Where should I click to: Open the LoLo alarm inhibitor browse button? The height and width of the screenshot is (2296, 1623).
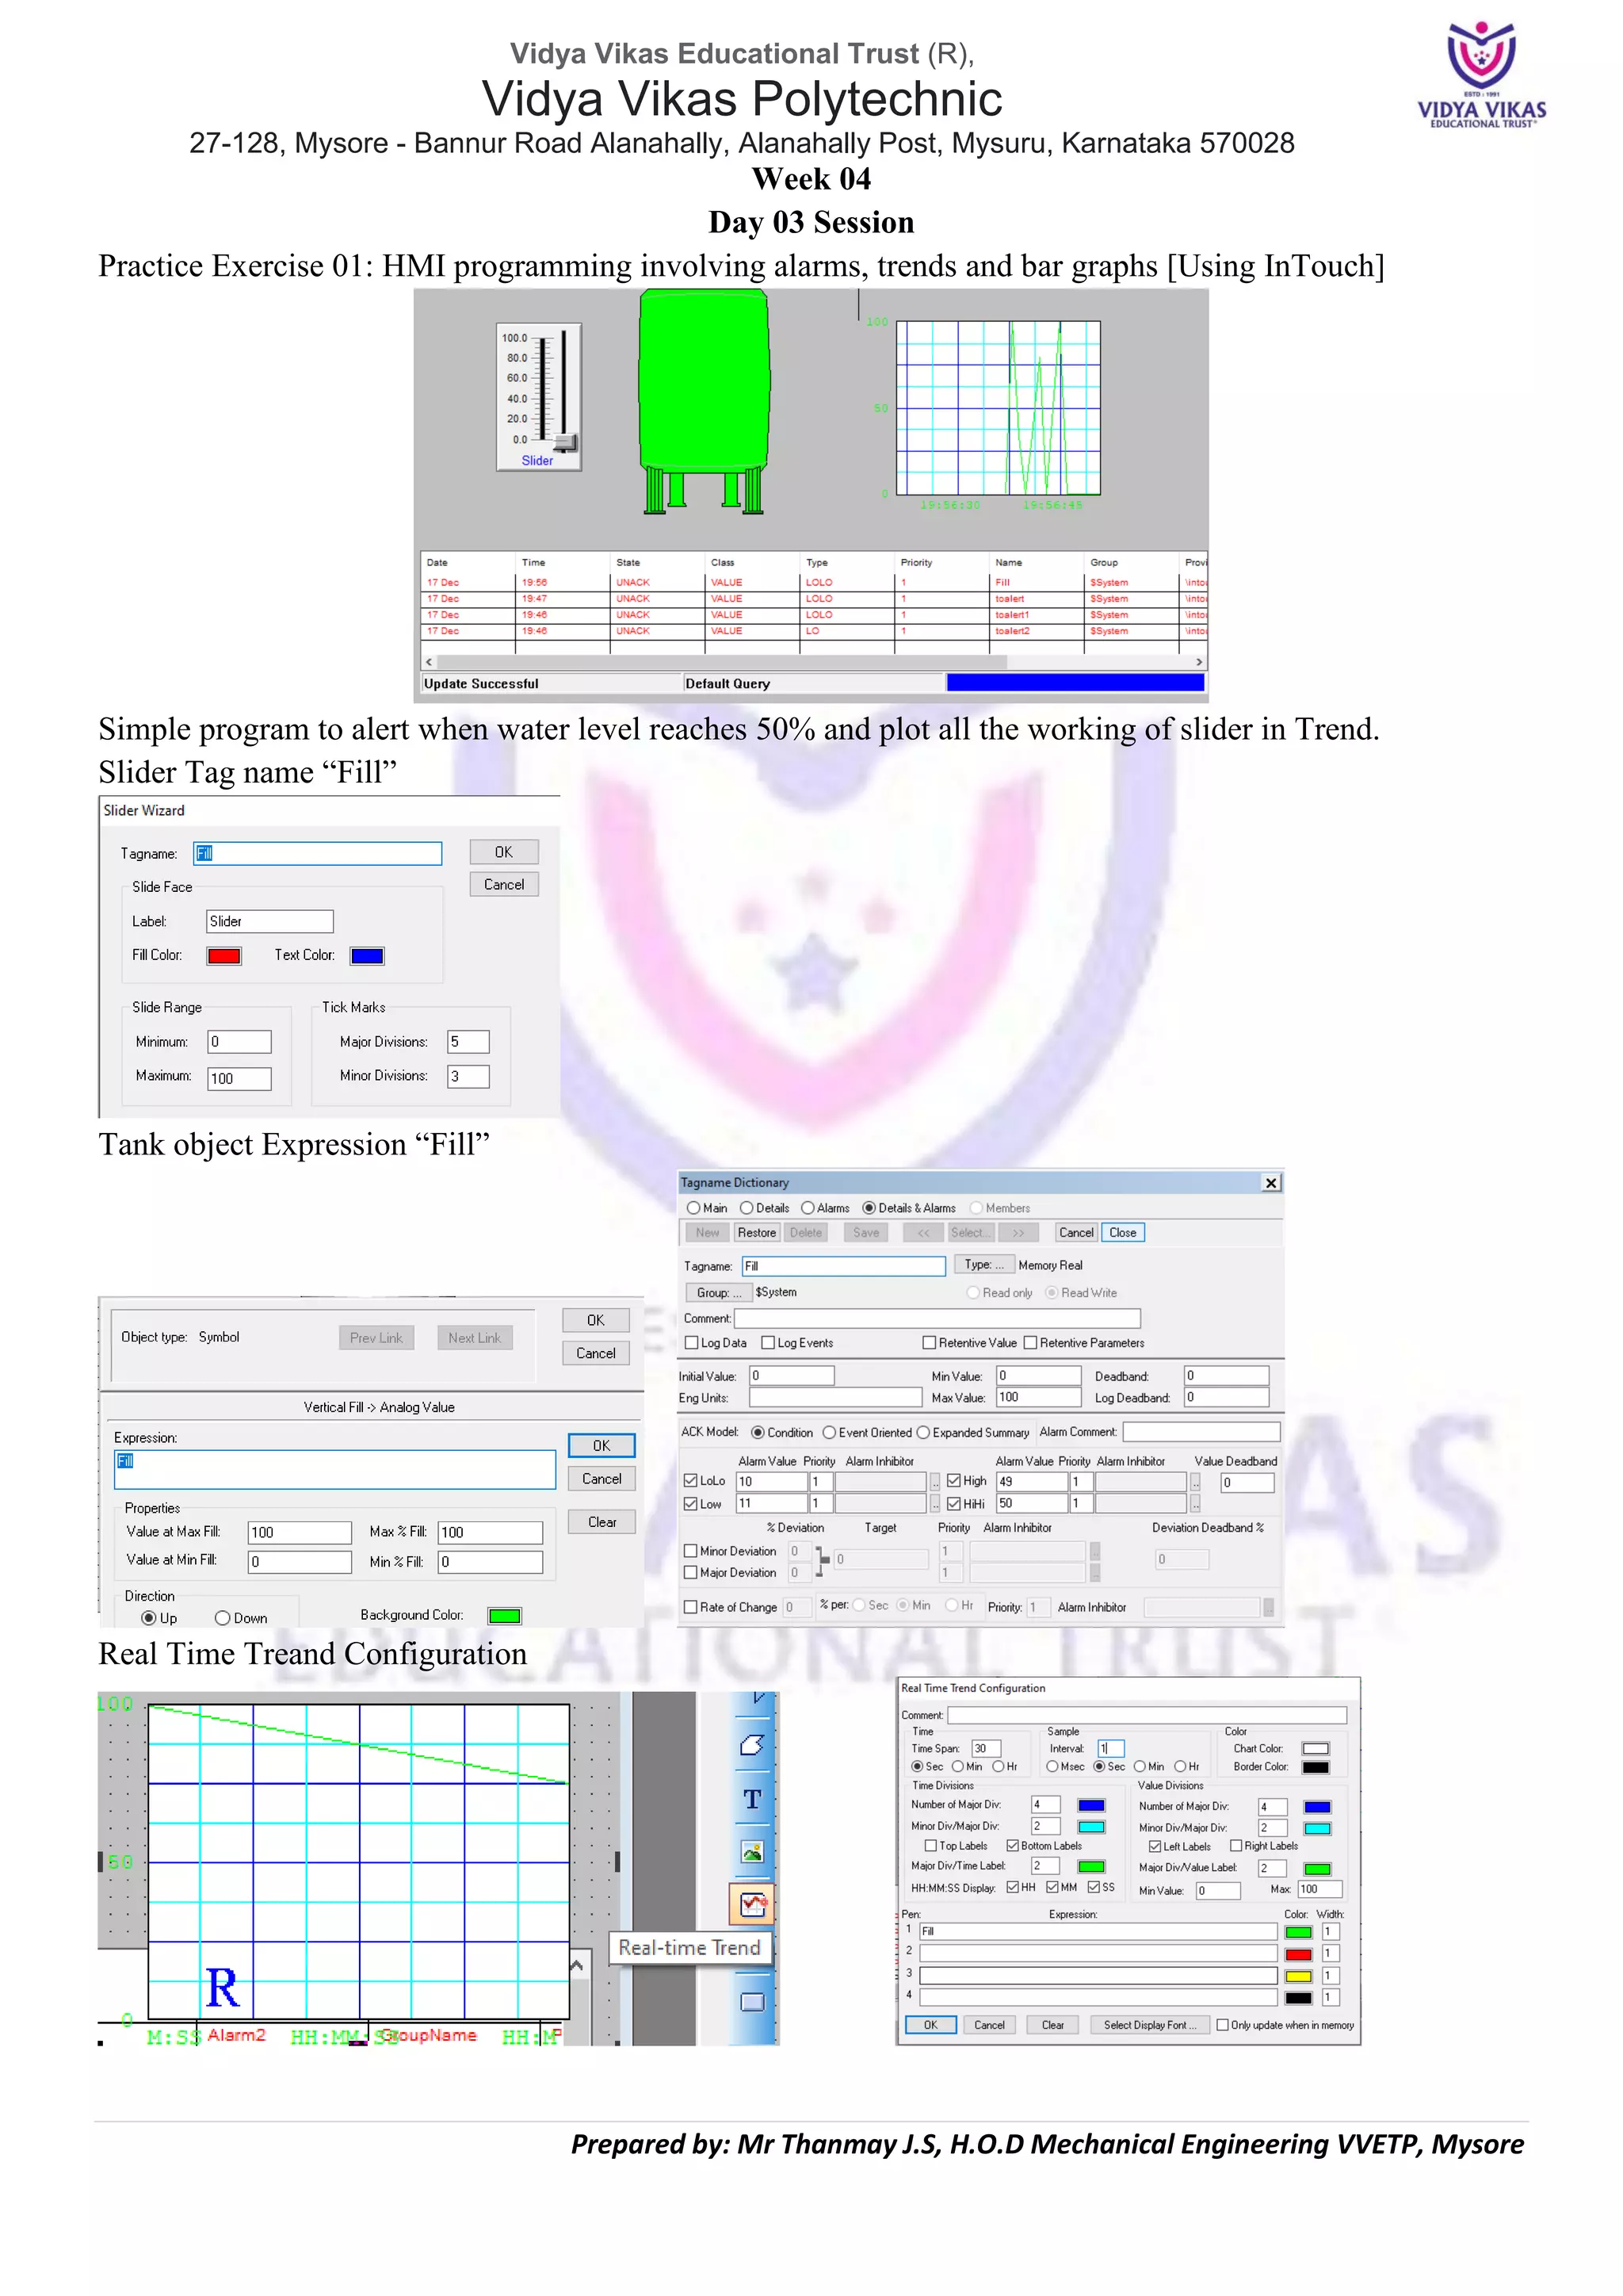[x=935, y=1482]
